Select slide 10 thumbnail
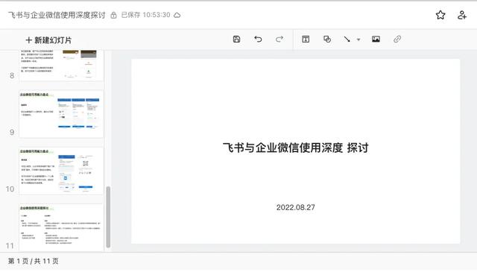The image size is (477, 272). pyautogui.click(x=61, y=171)
